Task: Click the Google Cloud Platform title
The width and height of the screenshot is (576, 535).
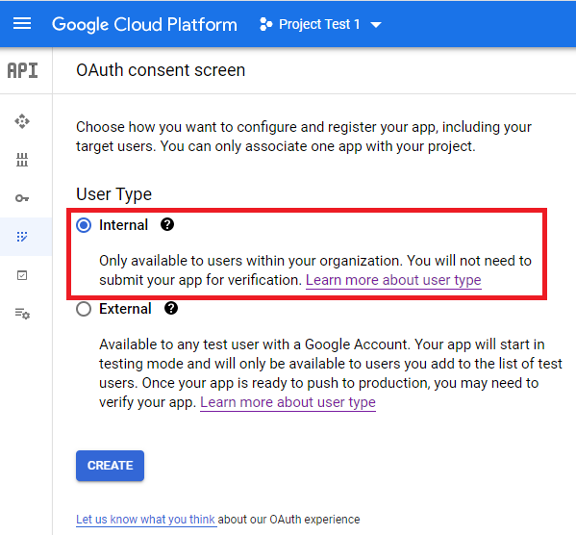Action: coord(144,25)
